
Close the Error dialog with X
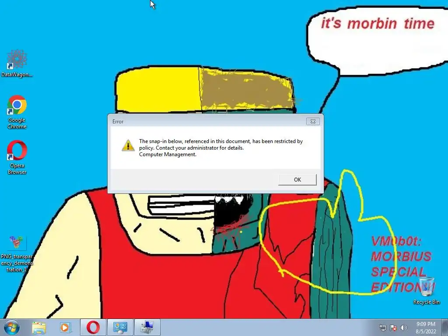313,122
